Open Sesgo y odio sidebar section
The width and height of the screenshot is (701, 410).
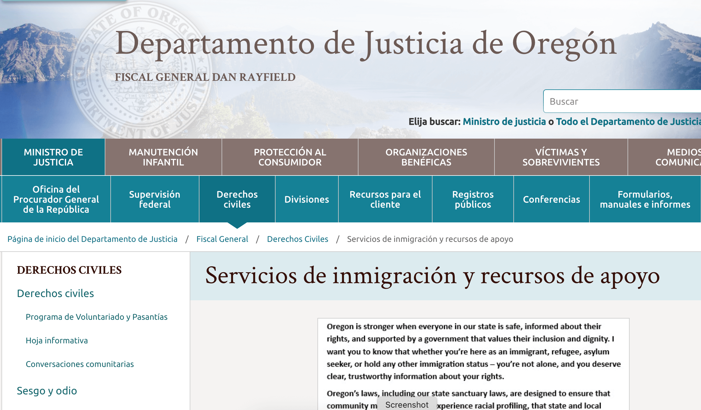(x=47, y=391)
